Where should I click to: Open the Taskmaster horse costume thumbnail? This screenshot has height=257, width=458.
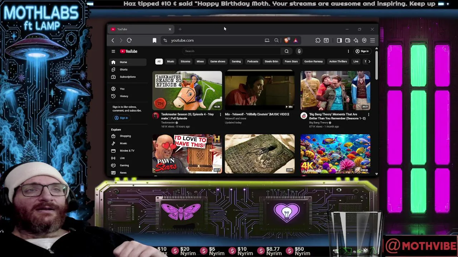187,90
